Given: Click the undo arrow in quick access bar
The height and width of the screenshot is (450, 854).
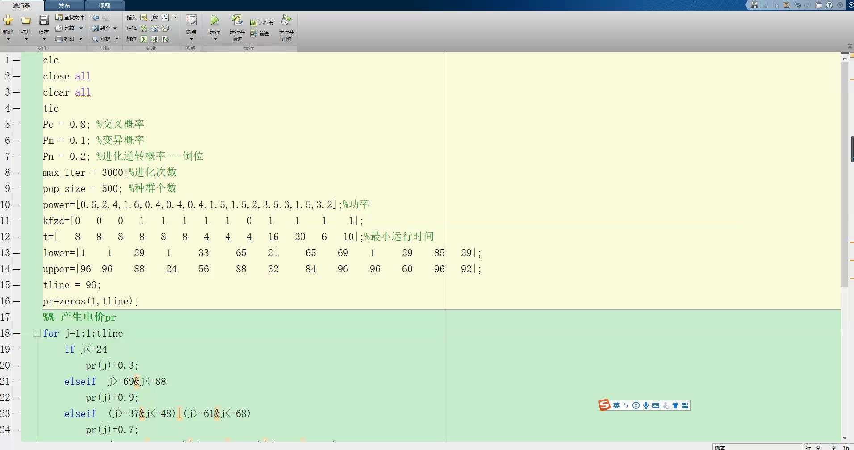Looking at the screenshot, I should click(x=797, y=5).
